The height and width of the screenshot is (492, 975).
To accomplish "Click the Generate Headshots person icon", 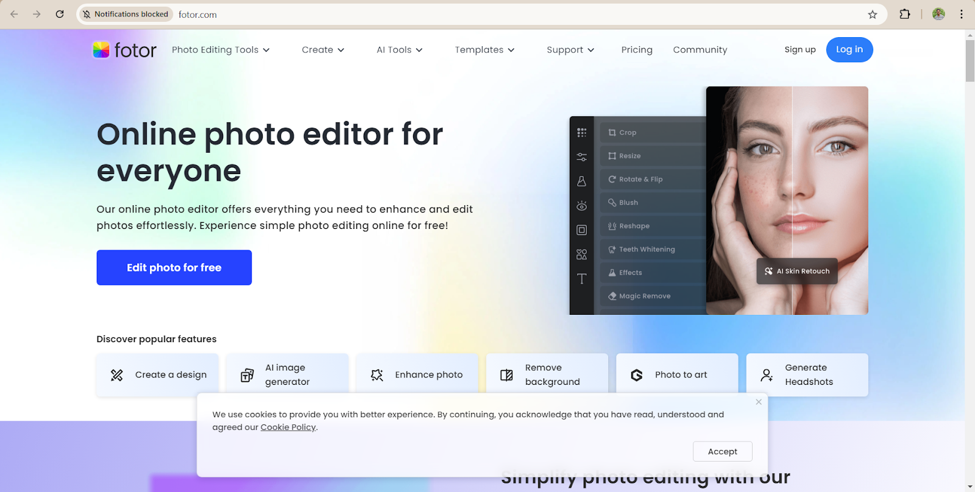I will (x=767, y=375).
